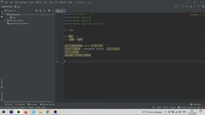Screen dimensions: 205x115
Task: Open the View menu
Action: click(x=17, y=2)
